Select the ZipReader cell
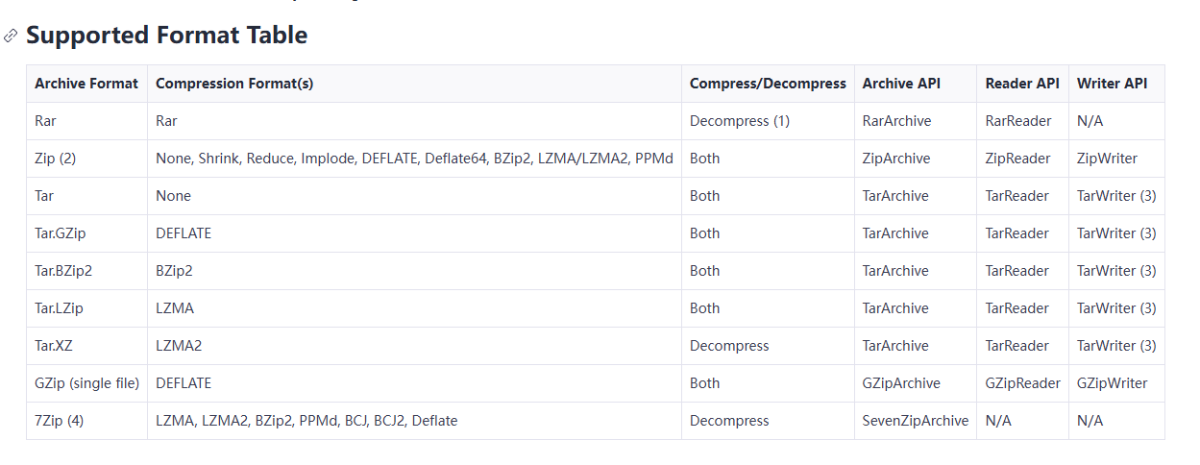This screenshot has width=1200, height=465. coord(1017,159)
